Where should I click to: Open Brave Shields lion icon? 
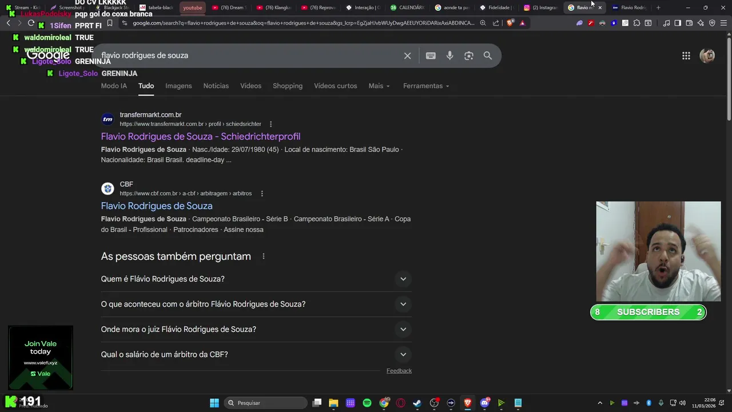click(x=510, y=23)
